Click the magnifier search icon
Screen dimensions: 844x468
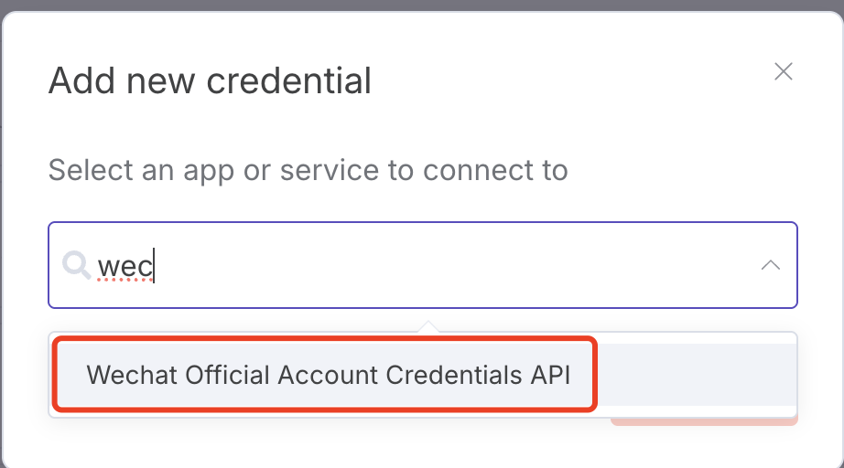pos(75,265)
